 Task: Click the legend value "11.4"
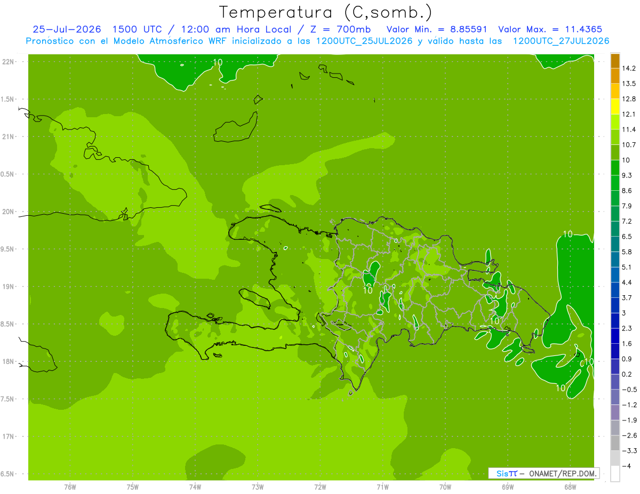tap(629, 129)
